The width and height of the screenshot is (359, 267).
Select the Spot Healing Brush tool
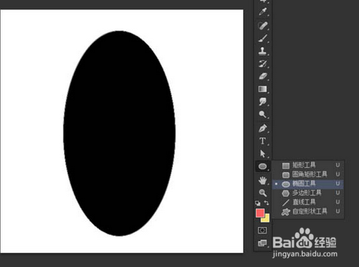pos(262,25)
